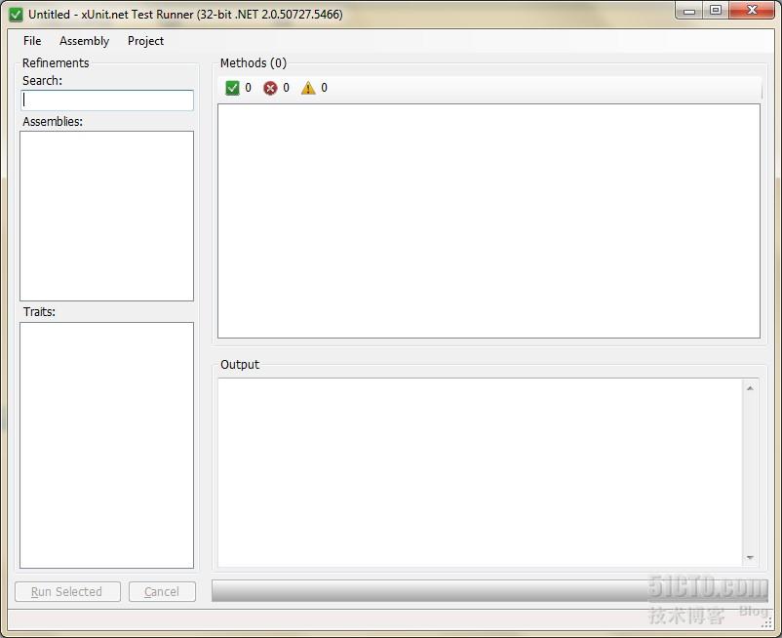Click inside the Output text area
The image size is (782, 638).
click(480, 472)
